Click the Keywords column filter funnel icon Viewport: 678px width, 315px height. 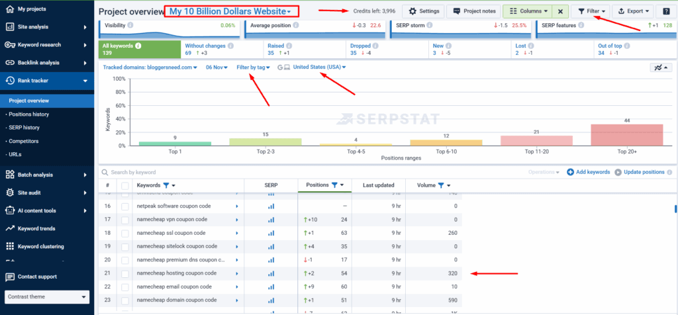[166, 185]
